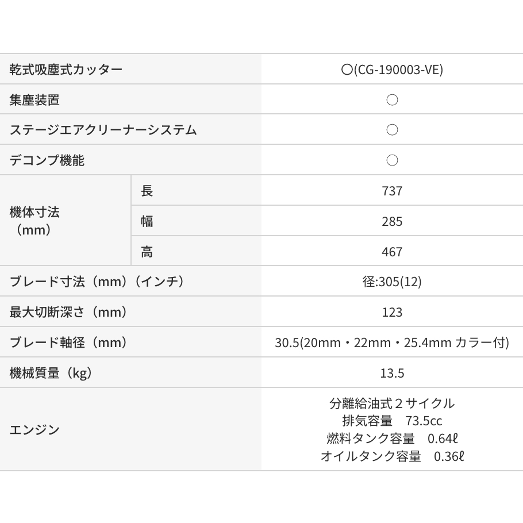Click the 集塵装置 label
523x523 pixels.
[34, 100]
